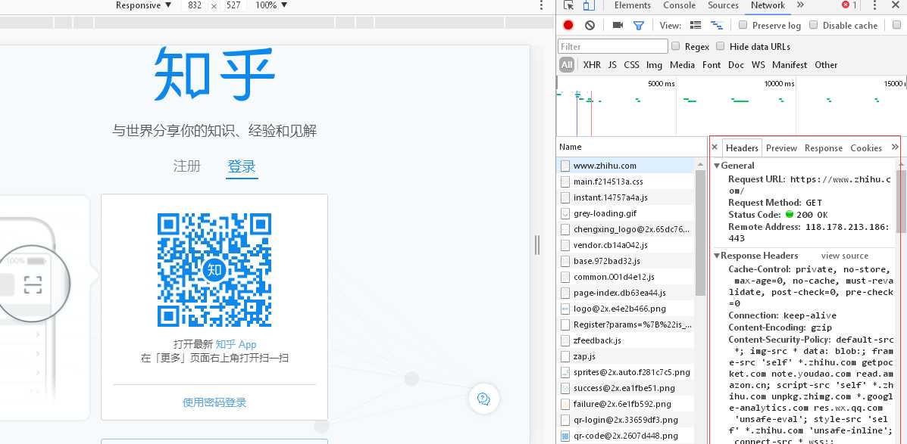Tick the Regex filter checkbox

click(x=676, y=46)
